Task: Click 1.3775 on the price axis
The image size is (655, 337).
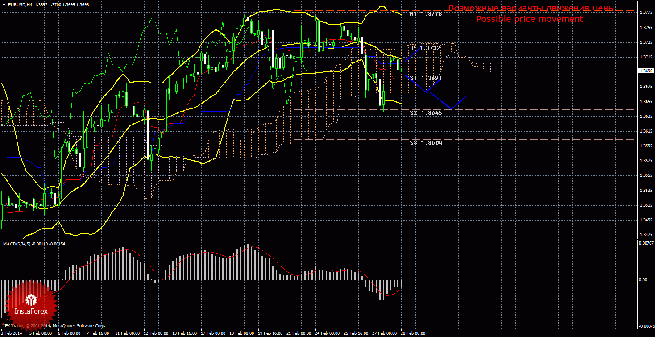Action: point(646,12)
